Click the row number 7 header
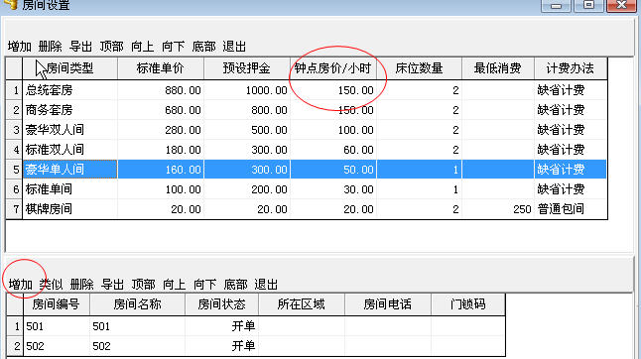The width and height of the screenshot is (641, 359). point(14,209)
